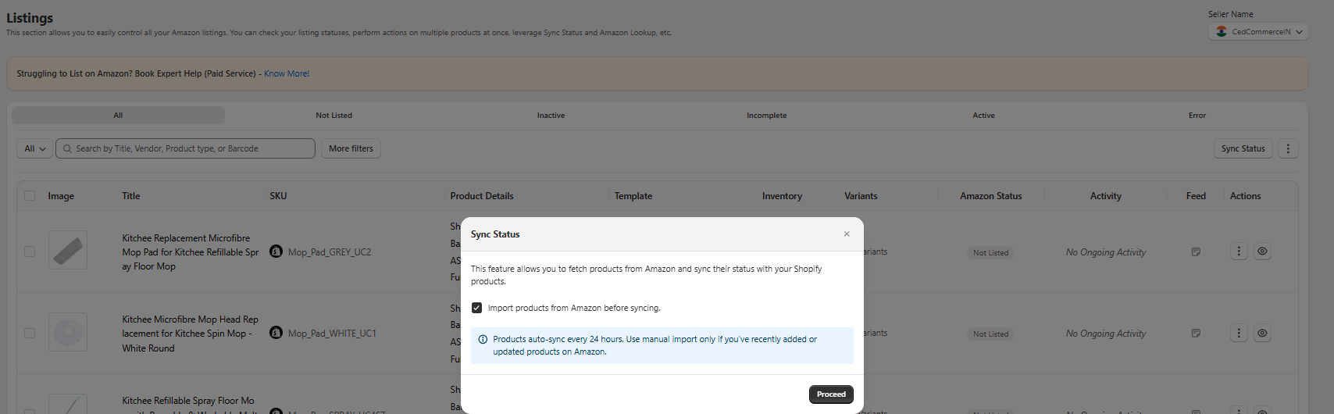This screenshot has width=1334, height=414.
Task: Open the actions kebab menu for Mop_Pad_GREY_UC2
Action: (x=1239, y=252)
